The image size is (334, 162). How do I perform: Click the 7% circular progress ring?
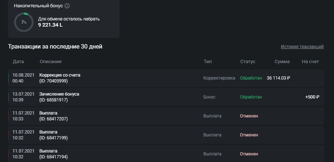[x=23, y=22]
